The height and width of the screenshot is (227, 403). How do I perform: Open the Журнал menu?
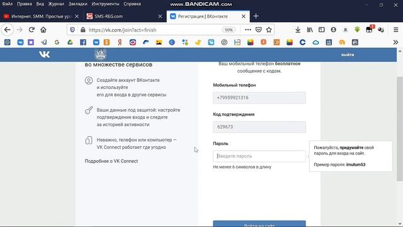(56, 4)
